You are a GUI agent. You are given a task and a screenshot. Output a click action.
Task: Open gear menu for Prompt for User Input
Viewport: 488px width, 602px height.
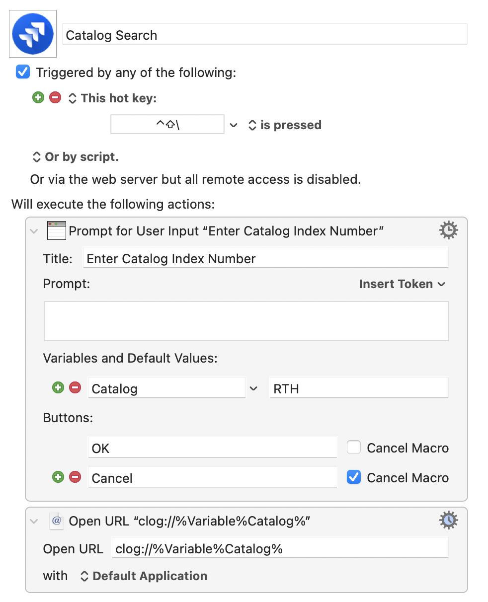[x=448, y=230]
